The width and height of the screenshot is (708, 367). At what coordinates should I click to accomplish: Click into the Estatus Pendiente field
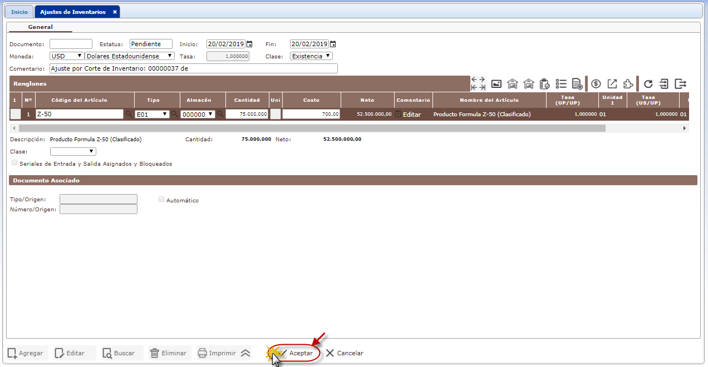tap(151, 44)
